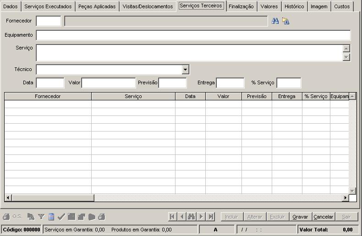This screenshot has height=236, width=362.
Task: Click the Previsão column header in grid
Action: (257, 96)
